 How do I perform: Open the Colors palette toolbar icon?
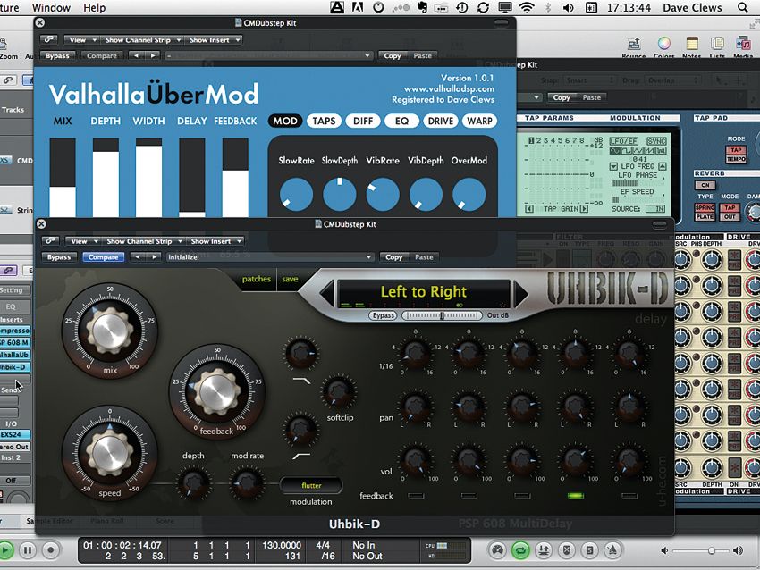coord(663,44)
